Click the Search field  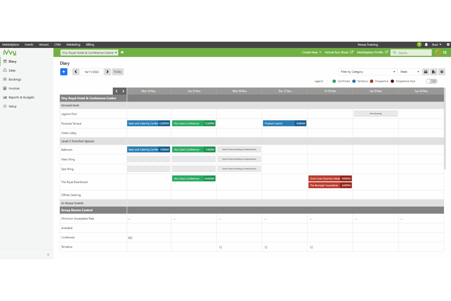point(411,53)
